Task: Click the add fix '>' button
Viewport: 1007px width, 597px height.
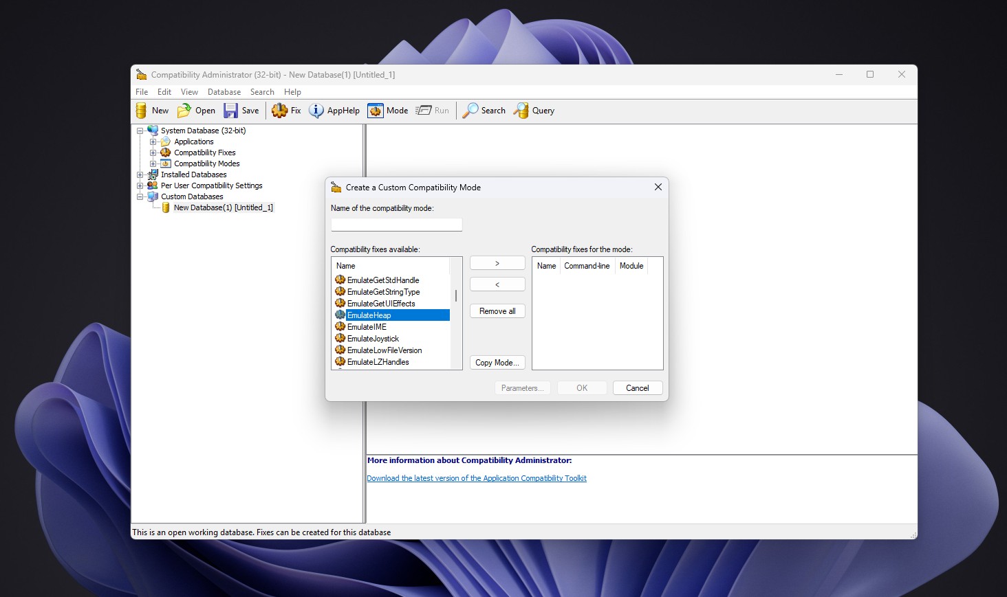Action: tap(497, 263)
